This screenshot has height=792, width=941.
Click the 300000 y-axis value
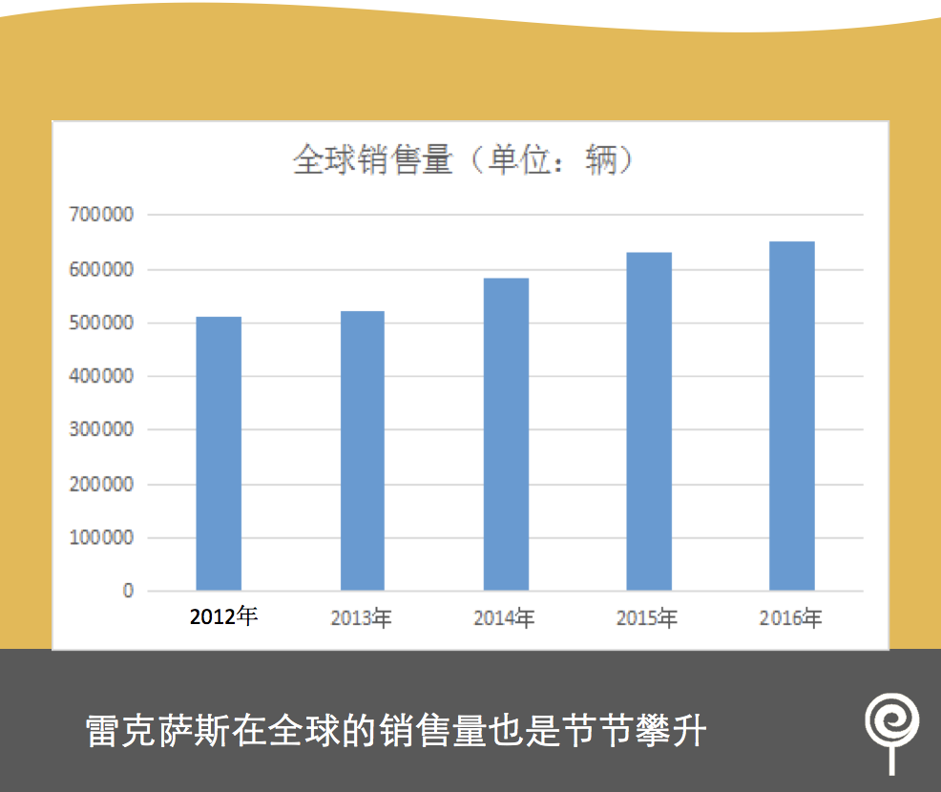point(101,429)
